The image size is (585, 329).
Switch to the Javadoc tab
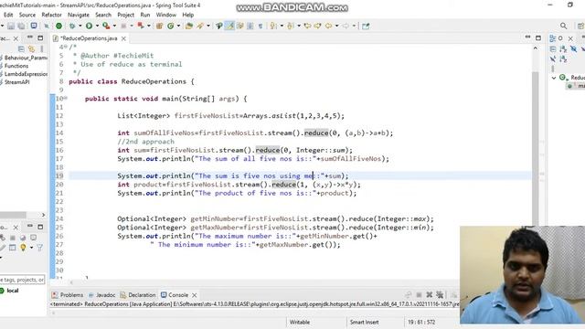102,295
